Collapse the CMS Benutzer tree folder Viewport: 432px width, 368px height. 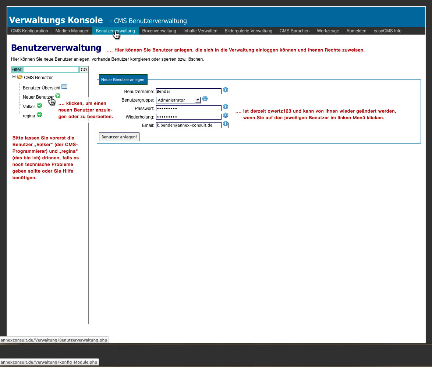tap(14, 77)
